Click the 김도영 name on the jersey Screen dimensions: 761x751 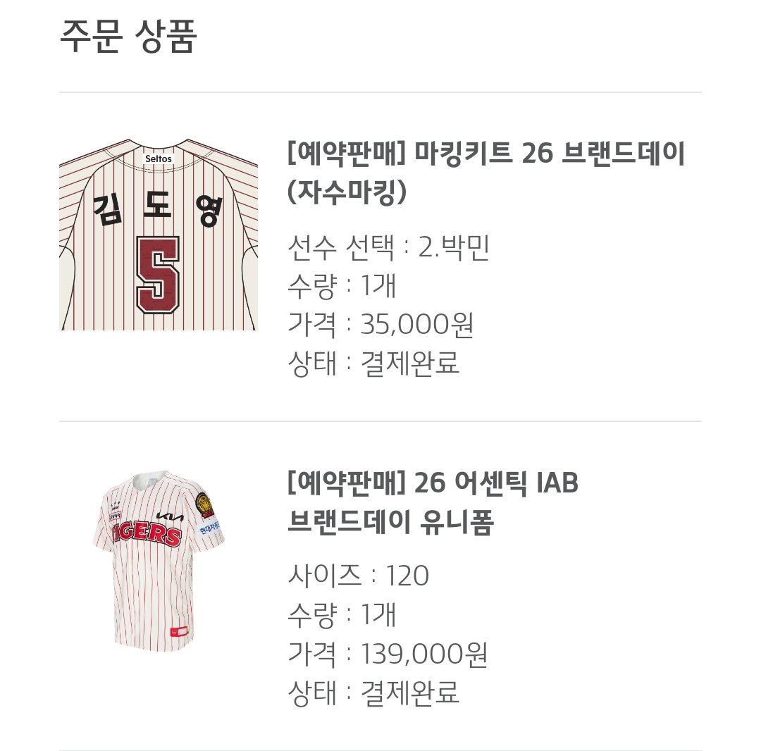tap(158, 211)
